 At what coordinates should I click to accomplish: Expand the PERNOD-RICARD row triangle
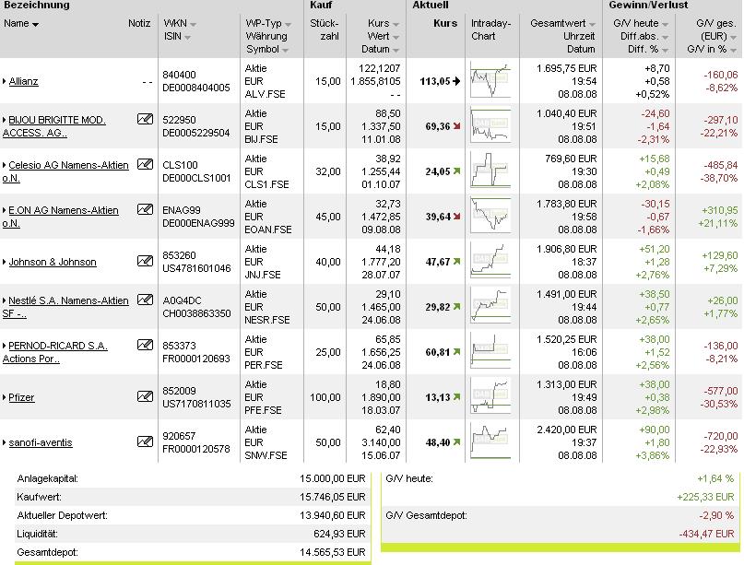(5, 346)
